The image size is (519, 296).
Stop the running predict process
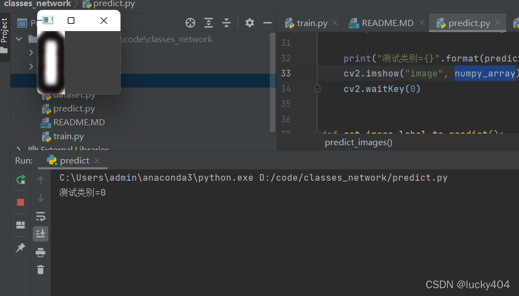21,202
